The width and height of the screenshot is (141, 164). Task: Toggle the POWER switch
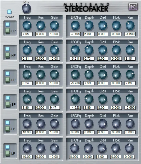point(9,12)
